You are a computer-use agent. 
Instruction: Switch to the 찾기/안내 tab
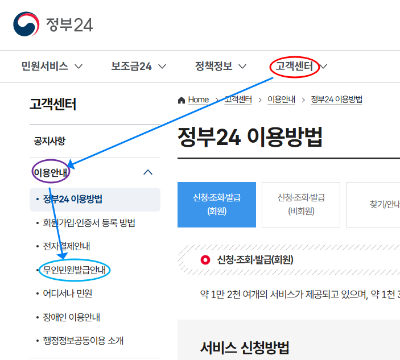click(x=373, y=205)
